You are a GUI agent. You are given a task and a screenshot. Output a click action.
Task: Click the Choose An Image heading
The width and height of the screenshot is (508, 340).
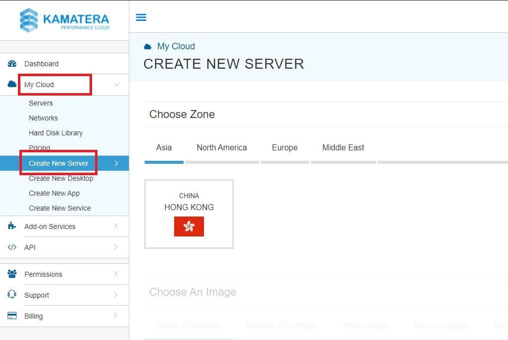(193, 292)
